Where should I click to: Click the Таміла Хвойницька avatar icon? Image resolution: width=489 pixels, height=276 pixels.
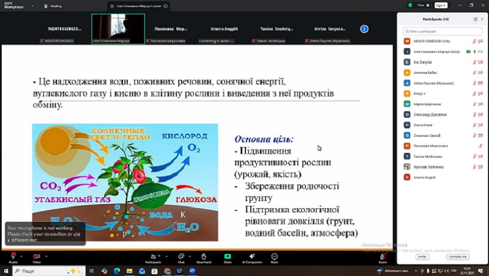coord(407,156)
